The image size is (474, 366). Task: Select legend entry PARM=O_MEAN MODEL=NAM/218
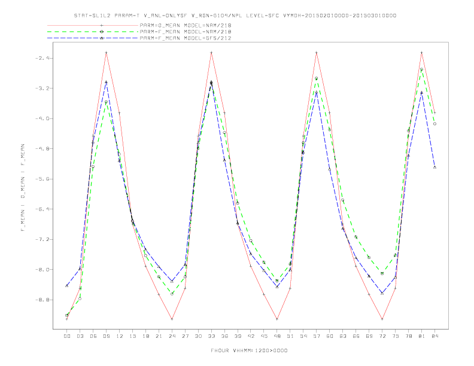(186, 25)
